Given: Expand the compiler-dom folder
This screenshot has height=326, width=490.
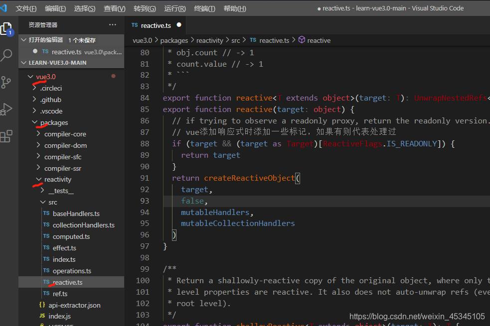Looking at the screenshot, I should pyautogui.click(x=39, y=145).
